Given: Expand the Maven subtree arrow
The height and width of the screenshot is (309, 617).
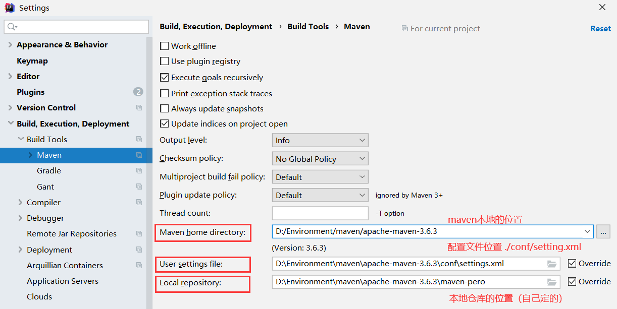Looking at the screenshot, I should [x=30, y=155].
